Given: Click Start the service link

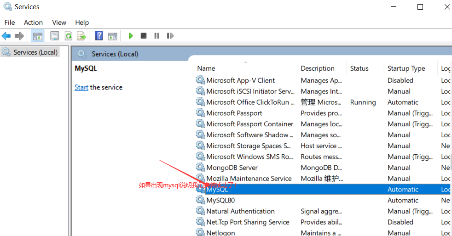Looking at the screenshot, I should [81, 87].
